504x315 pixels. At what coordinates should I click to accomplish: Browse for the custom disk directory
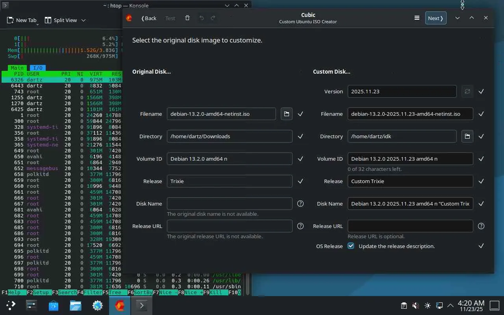point(467,136)
